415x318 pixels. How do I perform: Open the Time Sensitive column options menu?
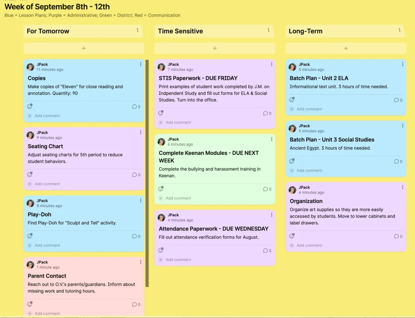269,30
